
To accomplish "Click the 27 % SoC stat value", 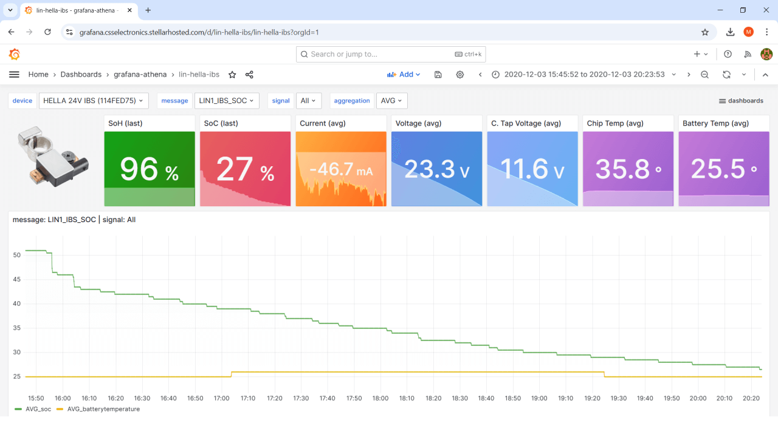I will (245, 169).
